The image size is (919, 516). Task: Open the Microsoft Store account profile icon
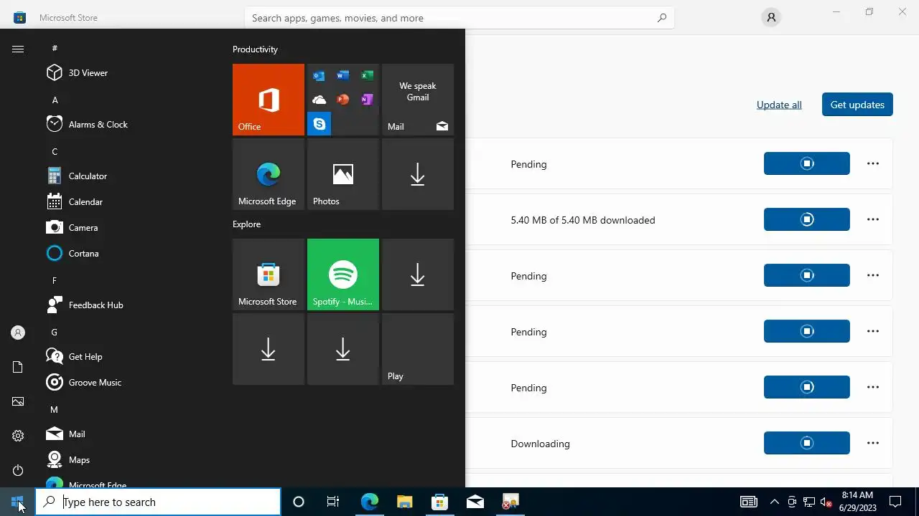(x=771, y=17)
